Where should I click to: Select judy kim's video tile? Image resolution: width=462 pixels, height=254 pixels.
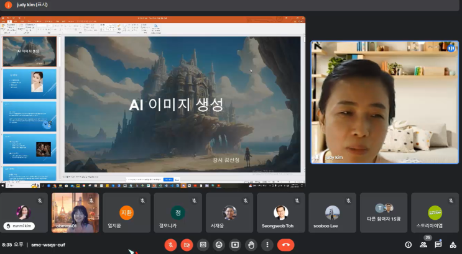[385, 102]
